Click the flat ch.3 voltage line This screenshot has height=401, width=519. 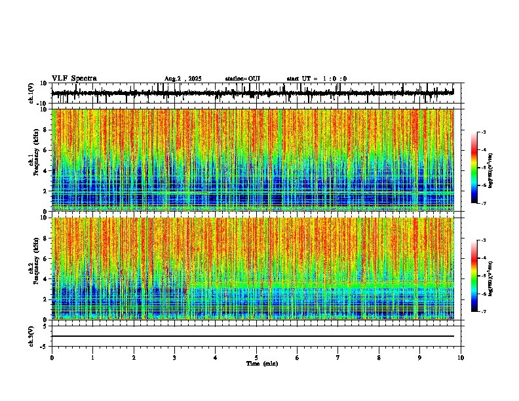[253, 336]
